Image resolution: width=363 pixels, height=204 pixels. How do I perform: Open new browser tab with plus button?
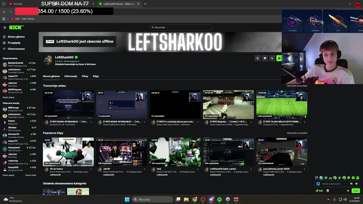[x=145, y=4]
